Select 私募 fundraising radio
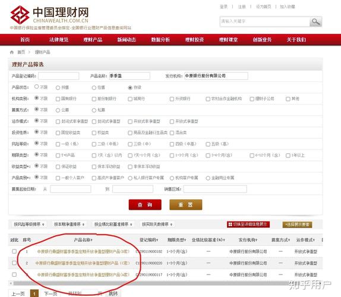 coord(94,110)
